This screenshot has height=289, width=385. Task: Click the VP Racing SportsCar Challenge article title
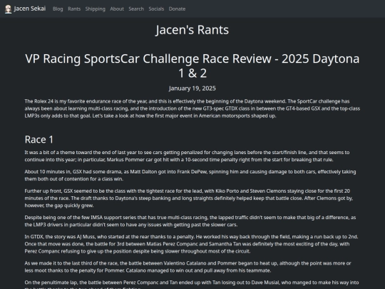[192, 66]
